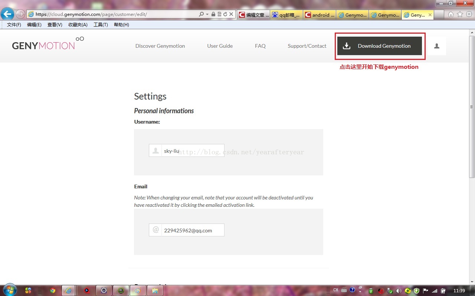Click the Personal informations heading

pyautogui.click(x=164, y=111)
